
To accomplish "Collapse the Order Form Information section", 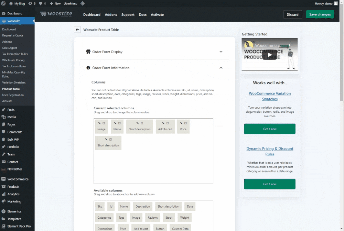I will [x=221, y=68].
